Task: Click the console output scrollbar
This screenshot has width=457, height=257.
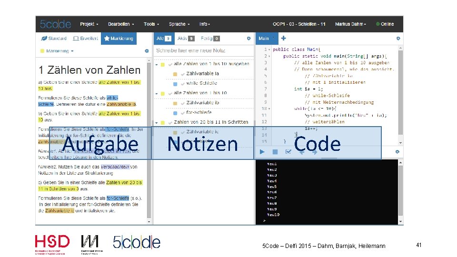Action: (400, 192)
